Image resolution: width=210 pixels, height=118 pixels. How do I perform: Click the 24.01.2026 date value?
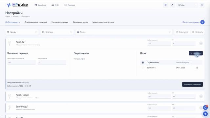[180, 68]
